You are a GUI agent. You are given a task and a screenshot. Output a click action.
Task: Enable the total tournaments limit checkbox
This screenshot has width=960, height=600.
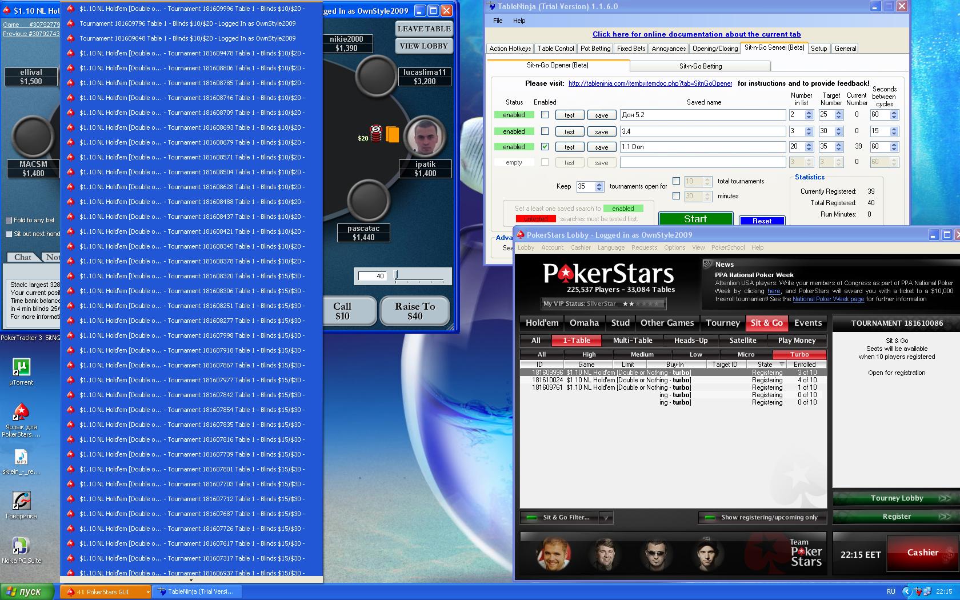676,181
